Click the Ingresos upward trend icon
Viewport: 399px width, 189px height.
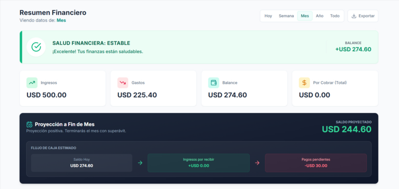(32, 83)
